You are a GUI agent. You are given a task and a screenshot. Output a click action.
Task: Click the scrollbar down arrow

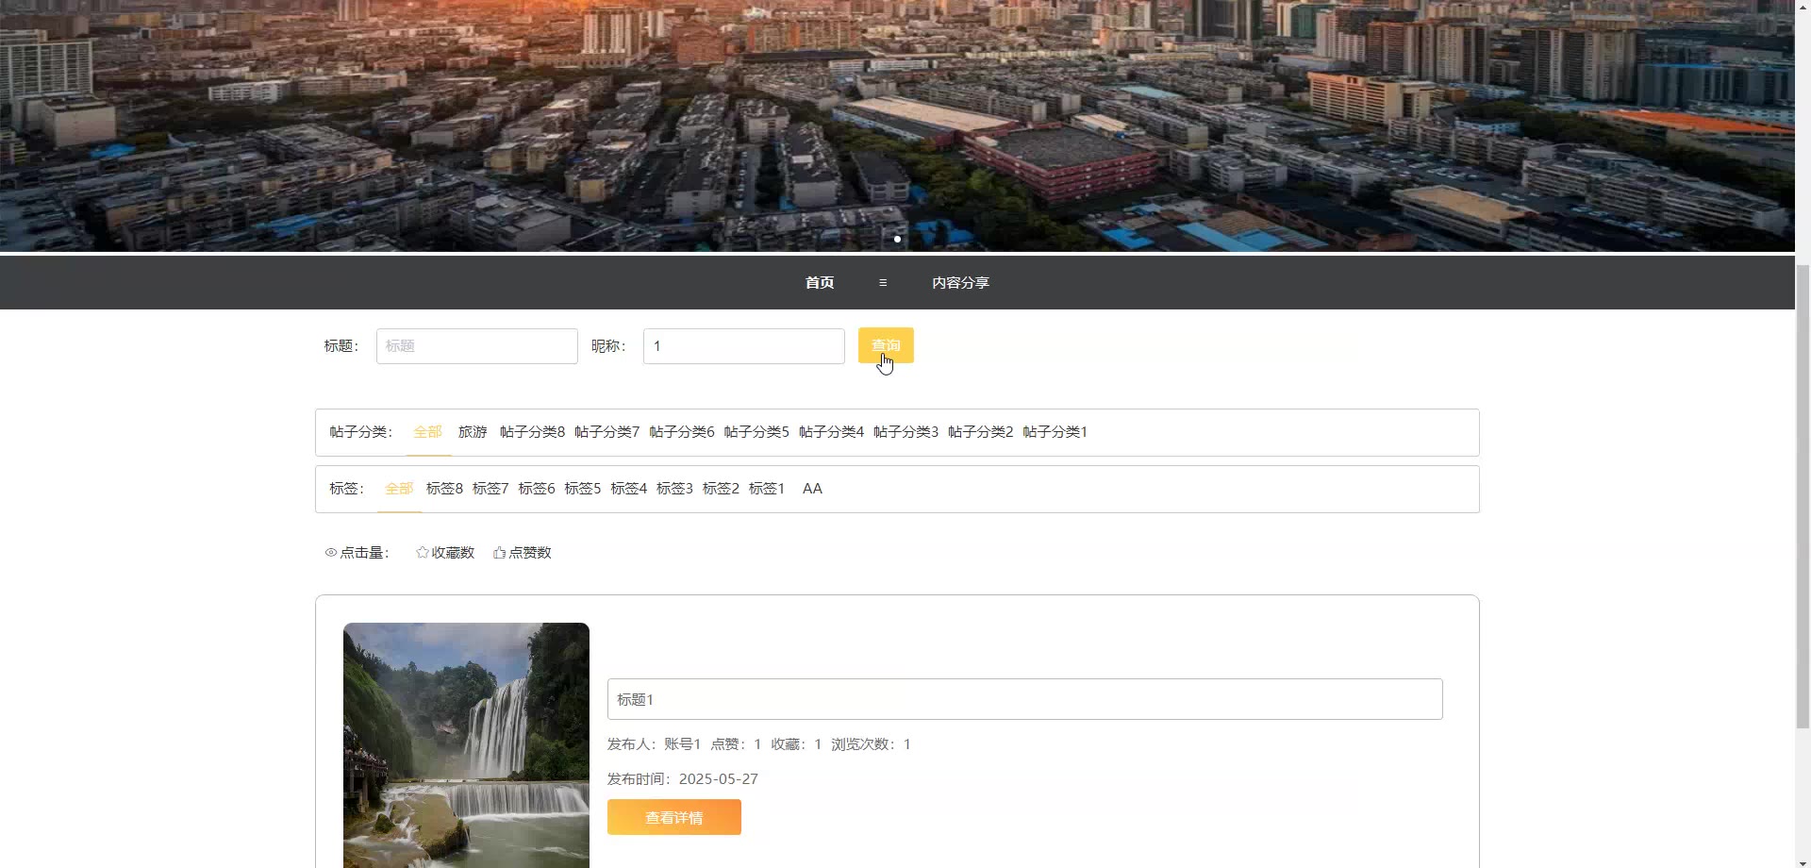tap(1803, 860)
